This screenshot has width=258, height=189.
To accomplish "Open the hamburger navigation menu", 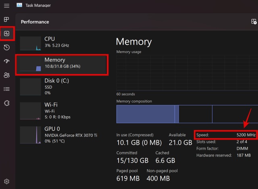I will click(x=6, y=6).
